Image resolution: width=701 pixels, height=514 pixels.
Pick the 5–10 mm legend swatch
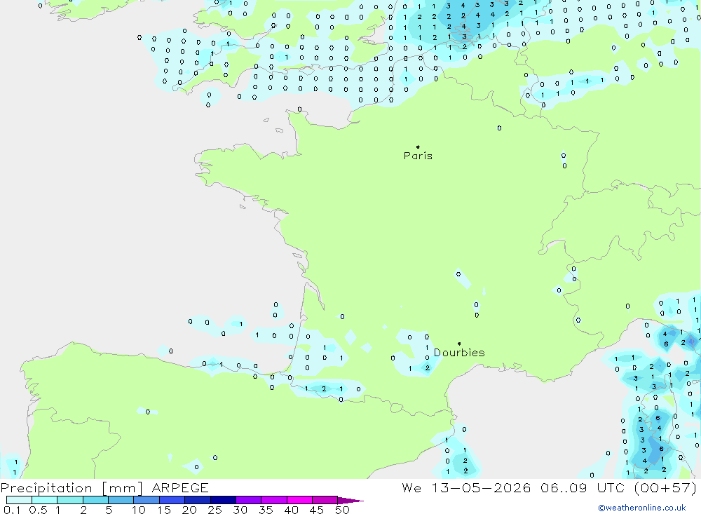pyautogui.click(x=121, y=500)
